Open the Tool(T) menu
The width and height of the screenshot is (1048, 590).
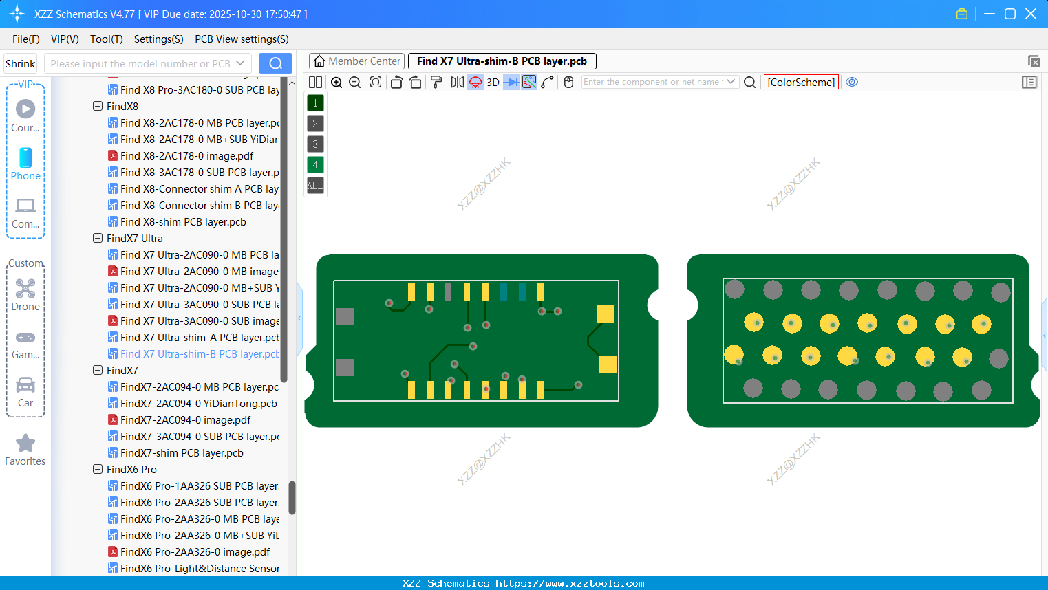click(x=107, y=39)
